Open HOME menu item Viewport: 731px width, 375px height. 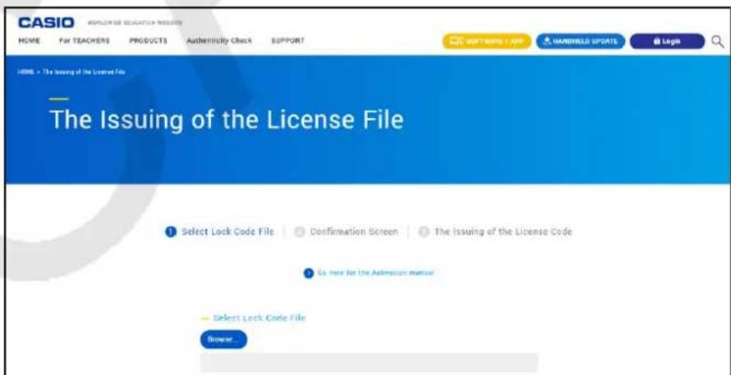click(x=29, y=41)
